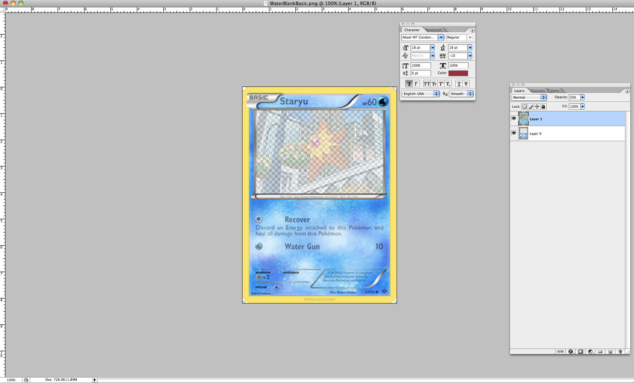
Task: Click the baseline shift 0 pt field
Action: (421, 73)
